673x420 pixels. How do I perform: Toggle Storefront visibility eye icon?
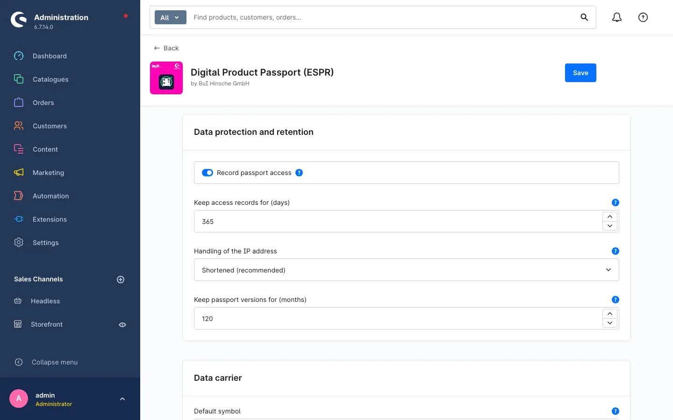(122, 325)
